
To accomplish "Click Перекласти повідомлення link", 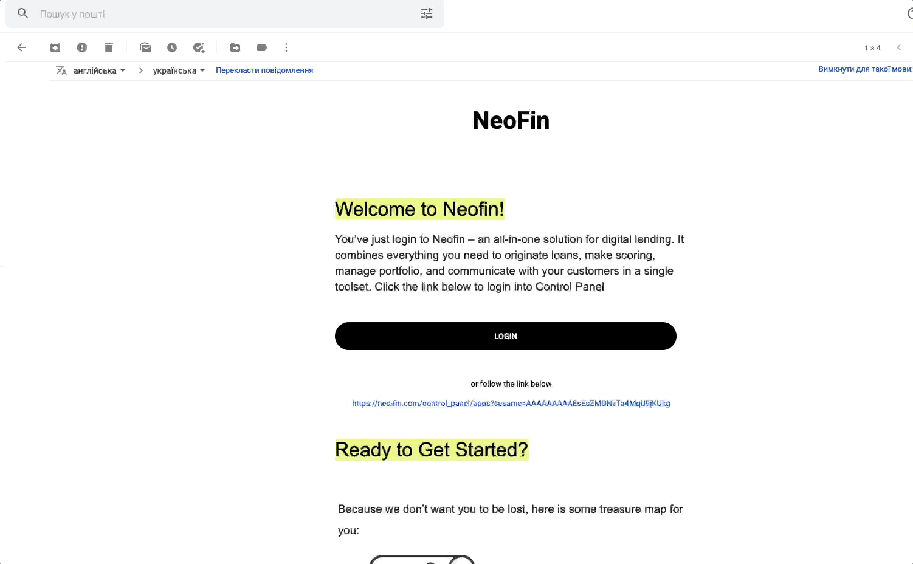I will 264,70.
